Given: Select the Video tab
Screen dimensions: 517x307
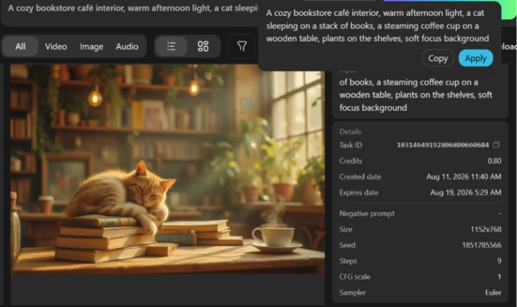Looking at the screenshot, I should click(55, 46).
